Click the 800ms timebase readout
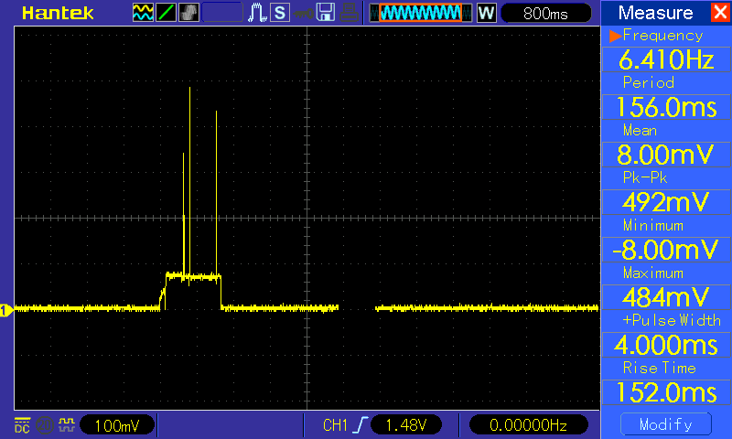The image size is (732, 439). [x=545, y=13]
